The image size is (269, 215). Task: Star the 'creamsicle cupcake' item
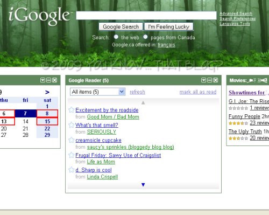[x=72, y=140]
